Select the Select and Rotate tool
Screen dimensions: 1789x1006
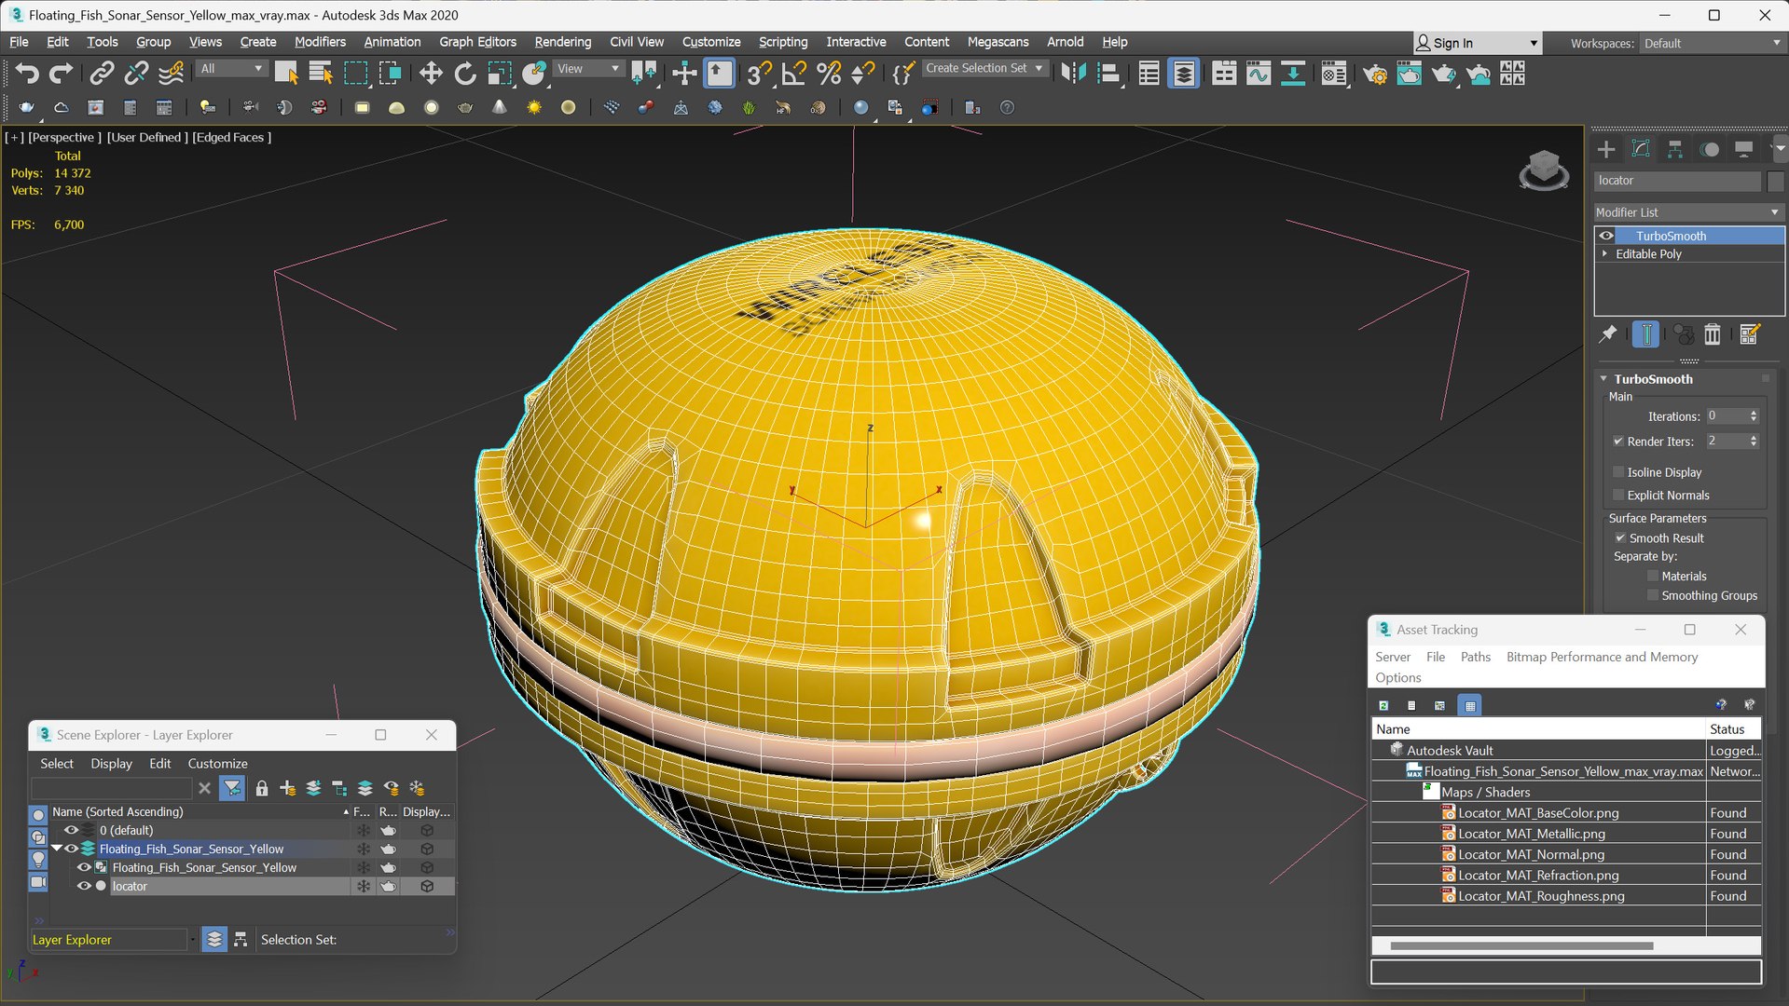[464, 73]
